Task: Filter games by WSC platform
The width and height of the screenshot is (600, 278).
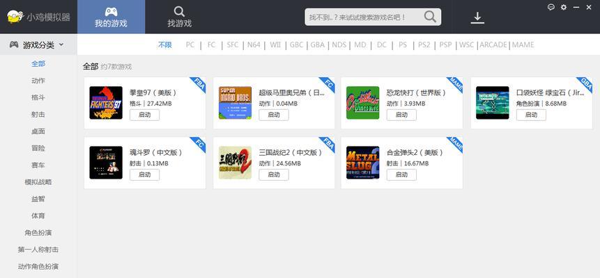Action: click(x=466, y=44)
